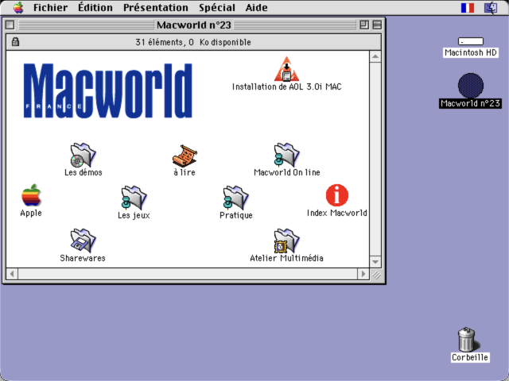The image size is (509, 381).
Task: Select the à lire scroll document icon
Action: 185,156
